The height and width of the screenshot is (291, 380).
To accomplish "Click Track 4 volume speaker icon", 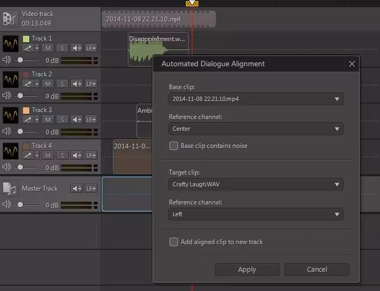I will [7, 167].
